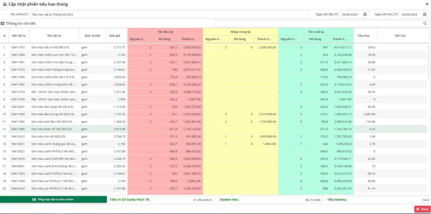Screen dimensions: 431x214
Task: Close the dialog with the top X
Action: [x=427, y=4]
